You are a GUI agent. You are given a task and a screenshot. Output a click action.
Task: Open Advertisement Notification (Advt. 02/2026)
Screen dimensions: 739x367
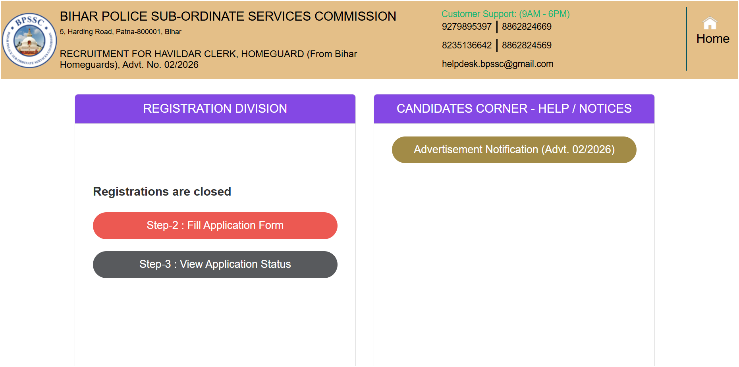click(x=514, y=150)
